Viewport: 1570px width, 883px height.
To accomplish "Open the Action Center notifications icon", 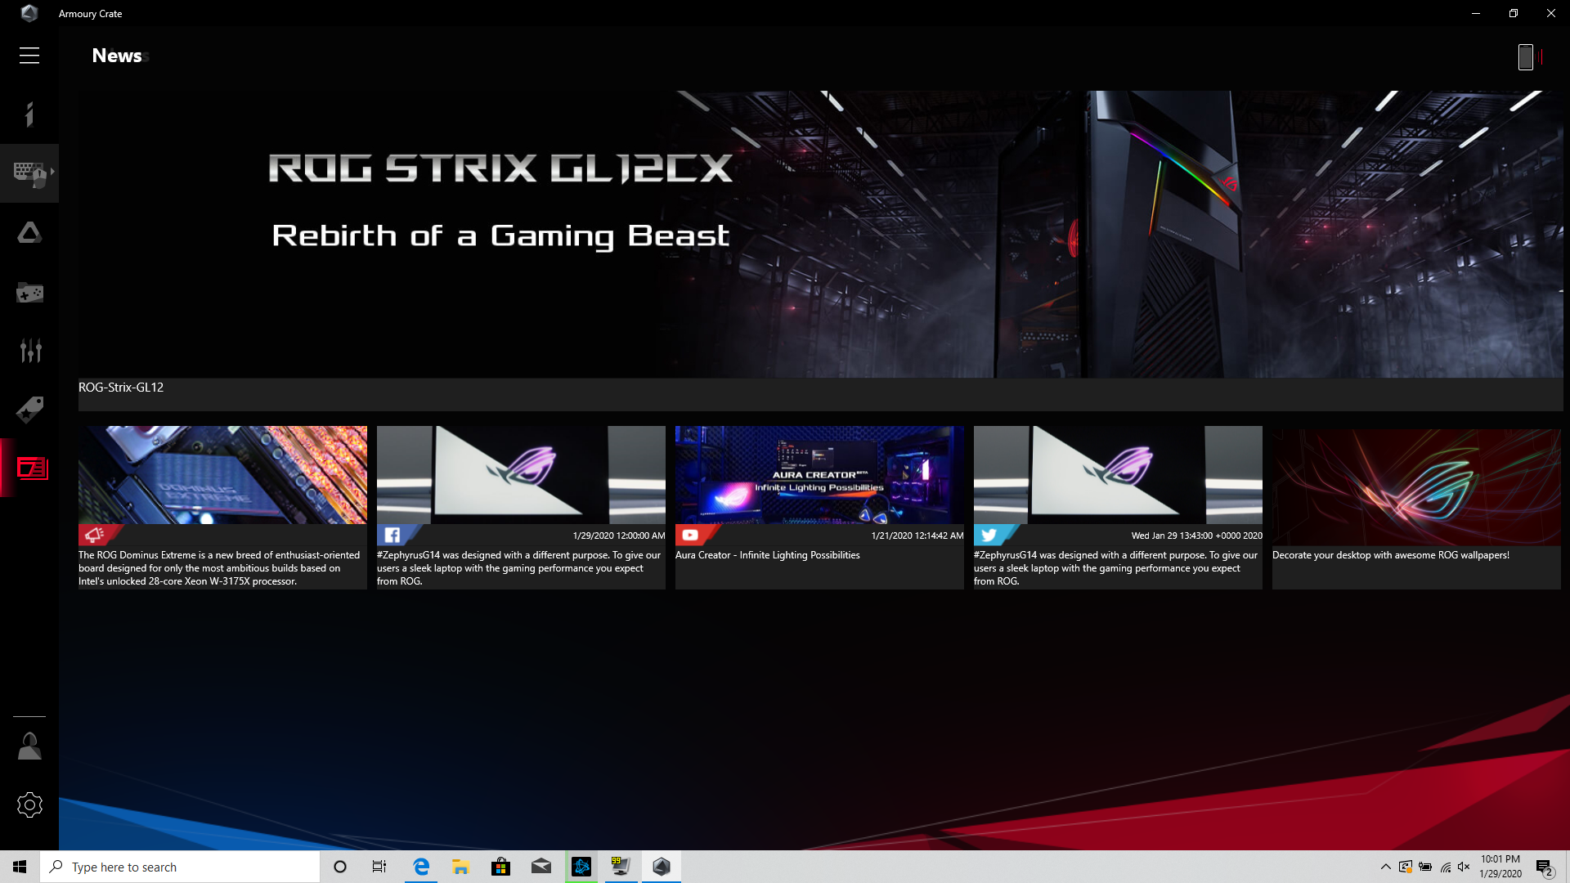I will (x=1544, y=867).
